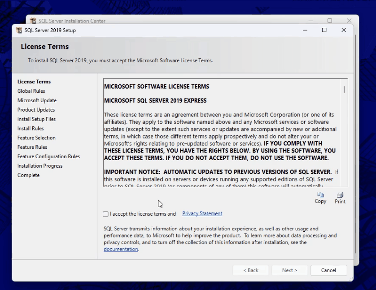Close the SQL Server 2019 Setup window
The image size is (376, 290).
click(343, 30)
